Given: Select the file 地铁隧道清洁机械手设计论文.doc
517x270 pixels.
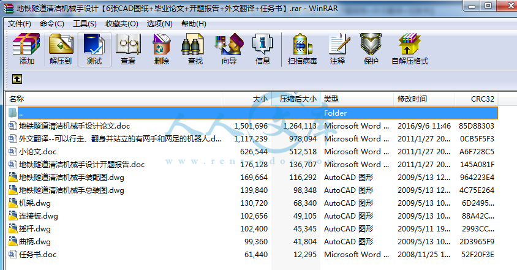Looking at the screenshot, I should pyautogui.click(x=75, y=126).
